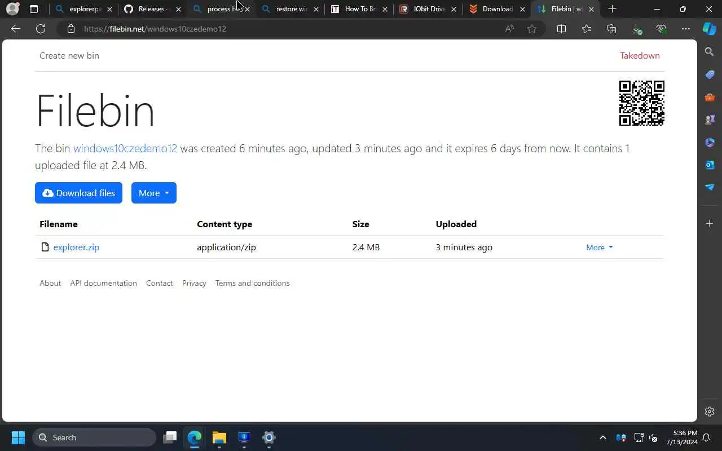Open the Contact footer link
This screenshot has height=451, width=722.
(x=159, y=283)
